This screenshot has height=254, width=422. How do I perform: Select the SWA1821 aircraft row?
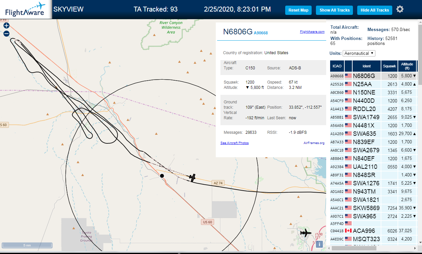tap(373, 200)
